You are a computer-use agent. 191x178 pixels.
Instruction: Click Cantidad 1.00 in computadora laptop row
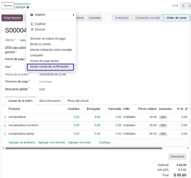[76, 134]
